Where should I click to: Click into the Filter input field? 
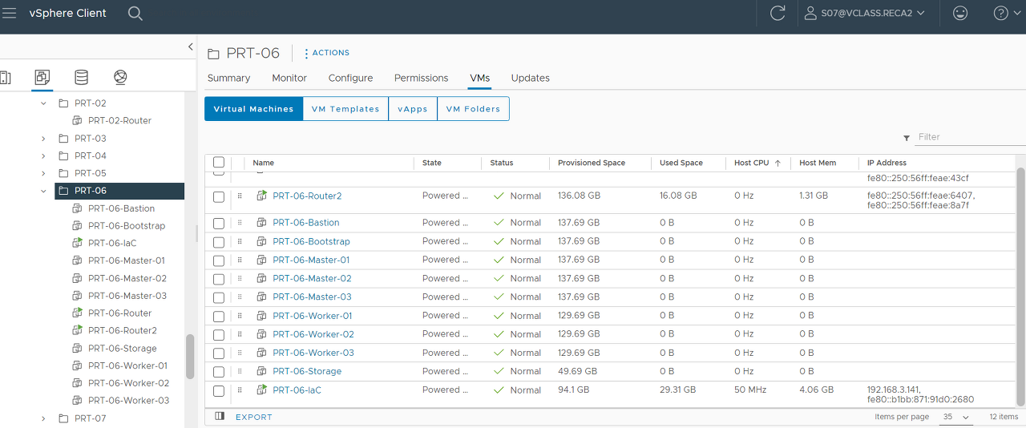(x=971, y=137)
